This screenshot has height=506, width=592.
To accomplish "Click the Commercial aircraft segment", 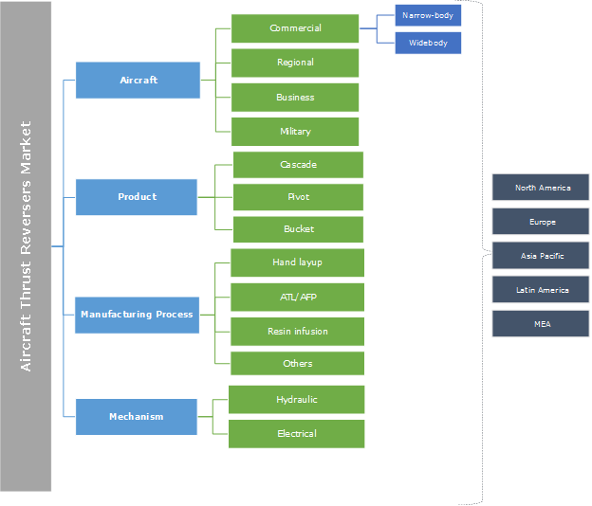I will pyautogui.click(x=295, y=28).
